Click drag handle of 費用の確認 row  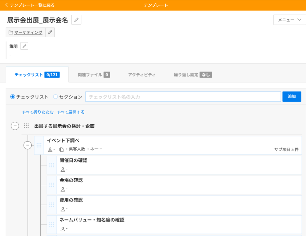point(52,205)
